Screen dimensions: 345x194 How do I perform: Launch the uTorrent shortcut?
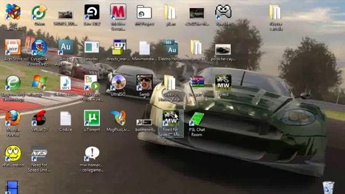(92, 118)
